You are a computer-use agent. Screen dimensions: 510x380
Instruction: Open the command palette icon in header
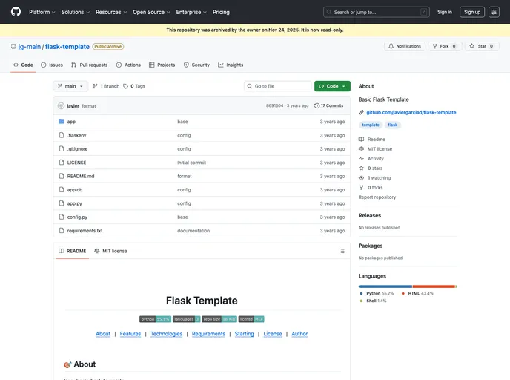pos(494,12)
